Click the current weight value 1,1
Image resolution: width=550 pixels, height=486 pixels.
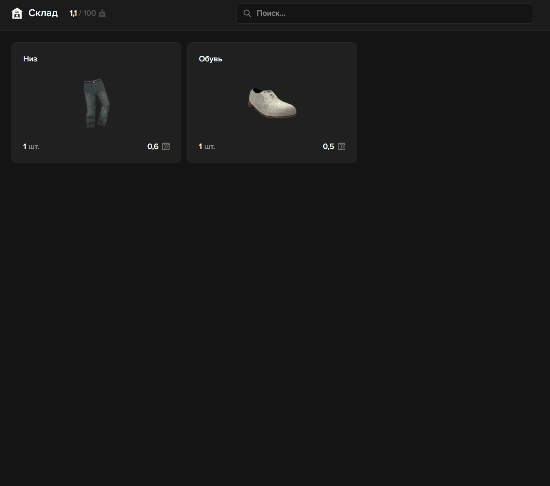(x=73, y=14)
